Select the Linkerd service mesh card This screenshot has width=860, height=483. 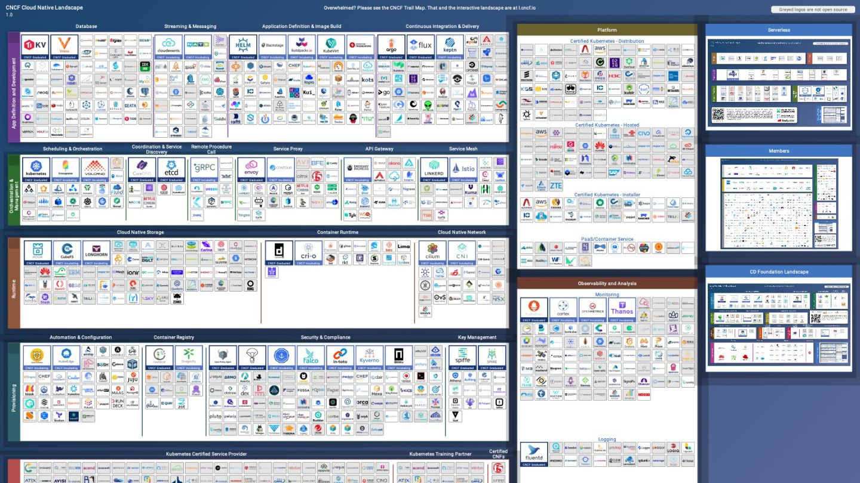coord(434,170)
